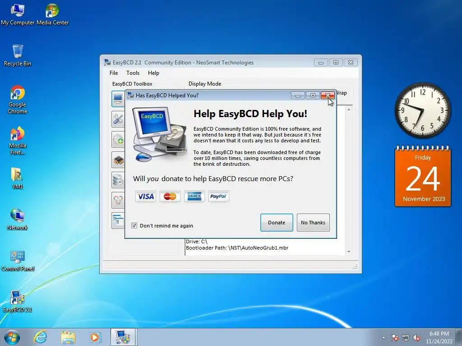Uncheck Don't remind me again checkbox
462x346 pixels.
[134, 226]
